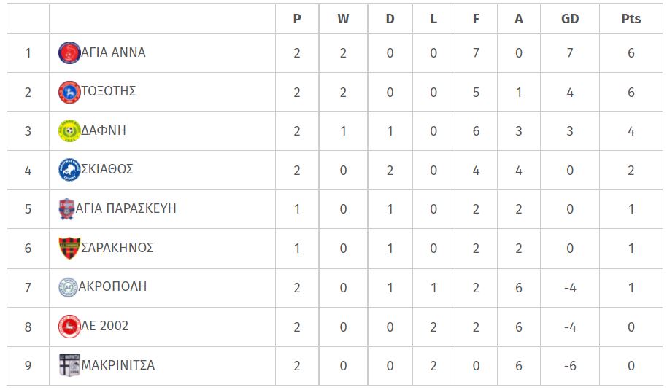The height and width of the screenshot is (390, 667).
Task: Click the ΑΚΡΟΠΟΛΗ team name
Action: [x=112, y=286]
